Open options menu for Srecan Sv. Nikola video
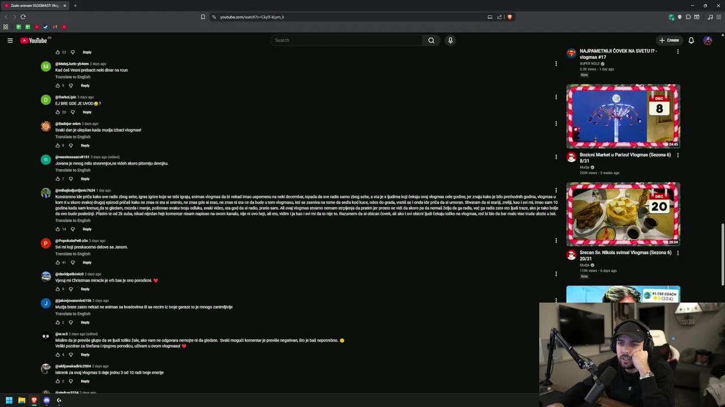 click(678, 253)
